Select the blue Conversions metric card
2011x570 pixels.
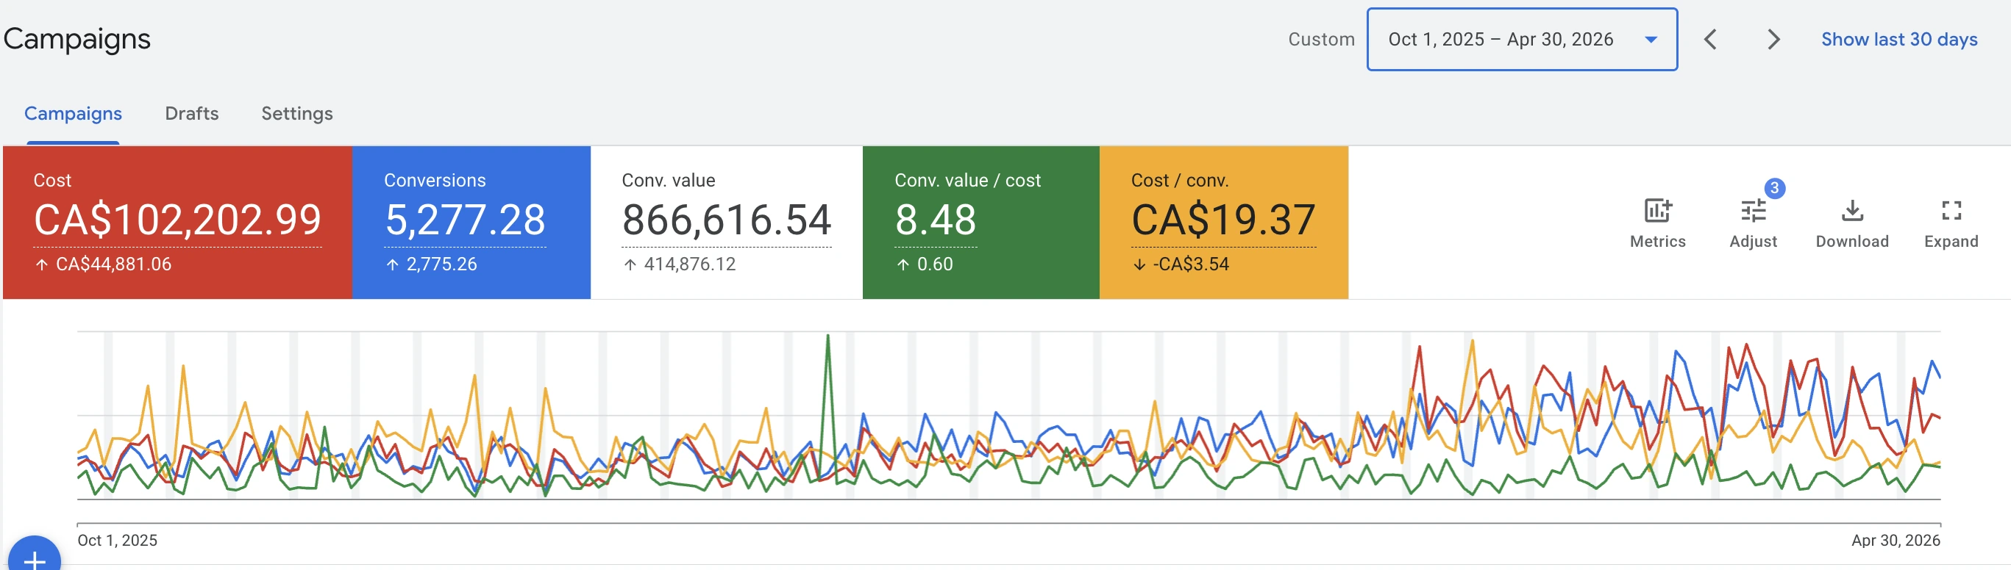tap(471, 223)
